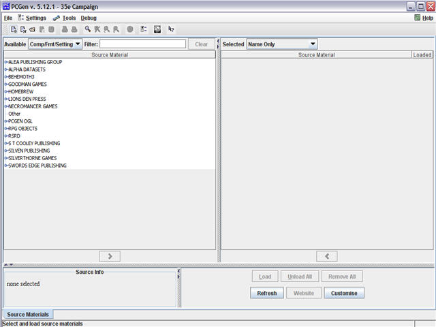Expand the ALPHA DATASETS tree node
The width and height of the screenshot is (436, 327).
[x=6, y=69]
